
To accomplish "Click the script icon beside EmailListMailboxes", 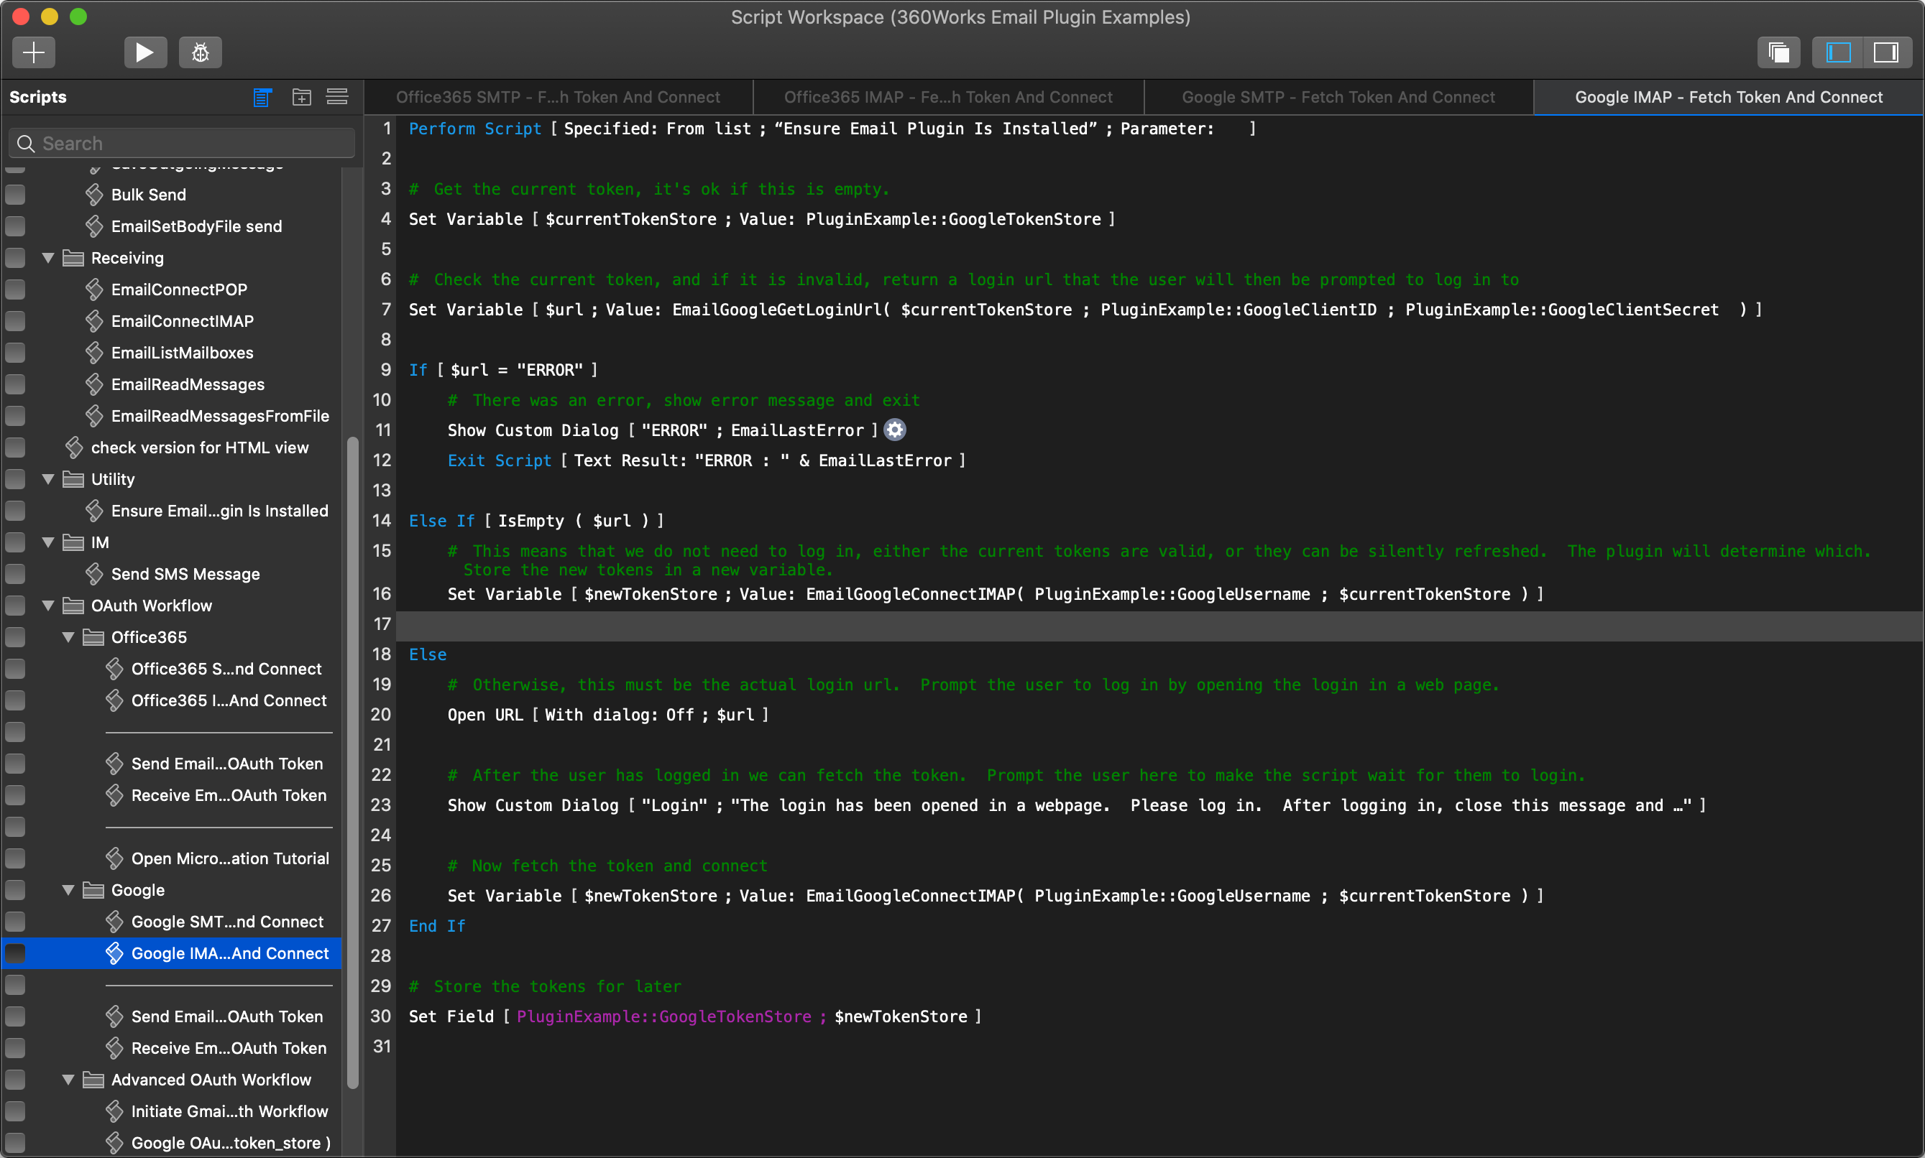I will pyautogui.click(x=94, y=353).
